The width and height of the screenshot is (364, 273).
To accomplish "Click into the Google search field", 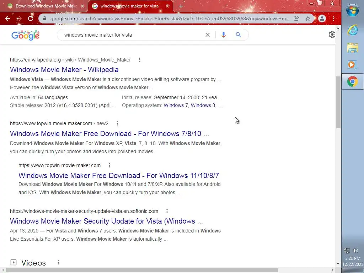I will [132, 35].
